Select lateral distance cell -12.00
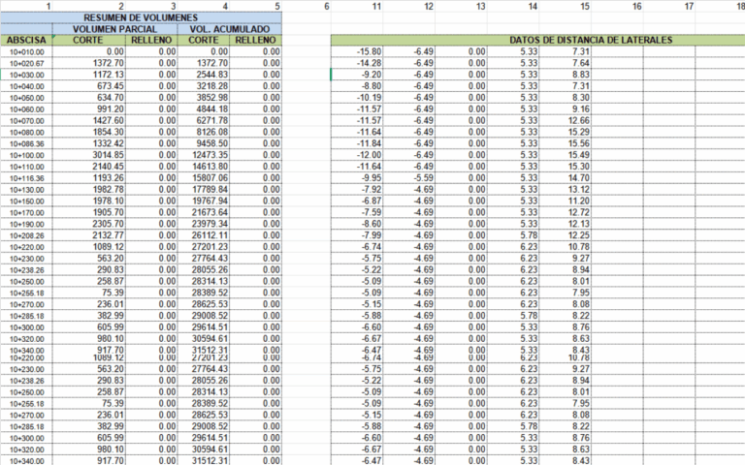This screenshot has width=745, height=465. pos(357,155)
